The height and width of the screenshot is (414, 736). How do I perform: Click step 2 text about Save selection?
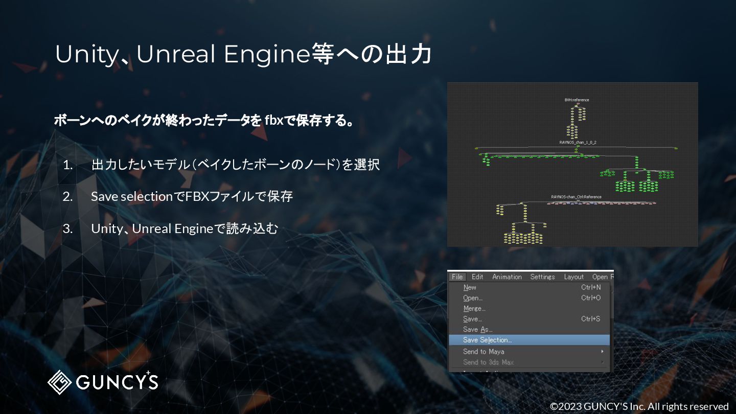[192, 196]
